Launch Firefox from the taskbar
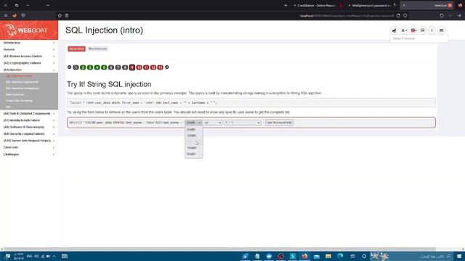This screenshot has width=465, height=261. tap(304, 256)
